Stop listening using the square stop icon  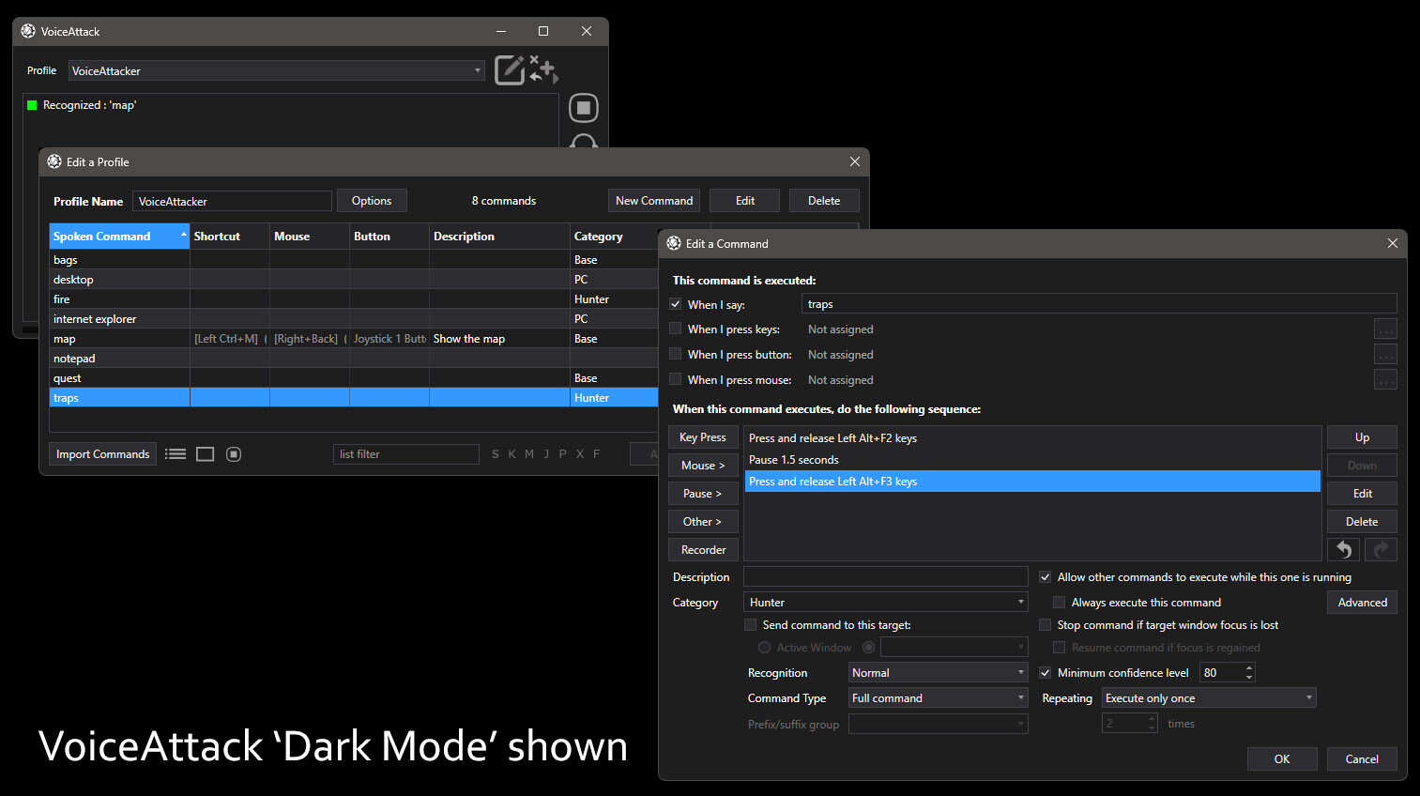(x=583, y=107)
